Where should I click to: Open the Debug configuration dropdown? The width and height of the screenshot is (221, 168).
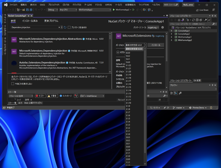tap(53, 10)
